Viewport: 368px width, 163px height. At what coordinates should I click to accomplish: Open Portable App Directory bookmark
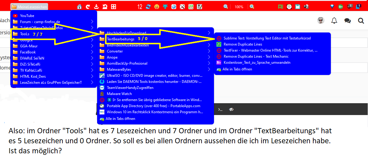(155, 106)
